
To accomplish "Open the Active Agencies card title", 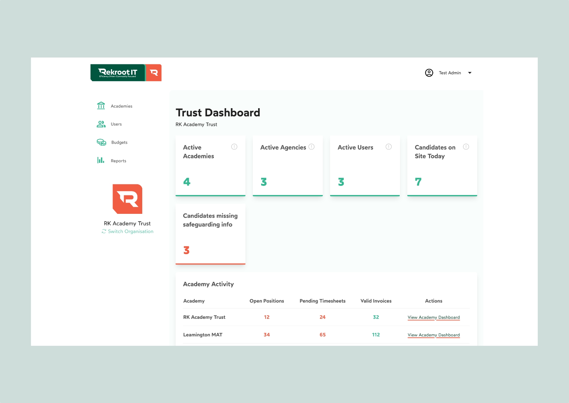I will click(x=283, y=148).
